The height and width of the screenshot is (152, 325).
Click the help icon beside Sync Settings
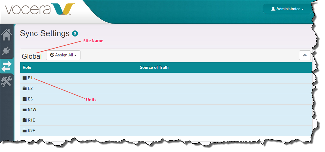(75, 33)
